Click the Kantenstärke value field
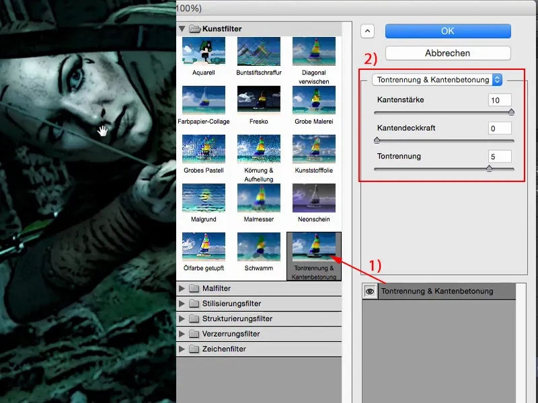This screenshot has height=403, width=538. 500,100
